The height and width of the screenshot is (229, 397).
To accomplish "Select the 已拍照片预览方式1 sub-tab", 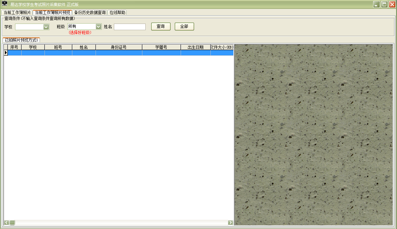I will (x=22, y=40).
